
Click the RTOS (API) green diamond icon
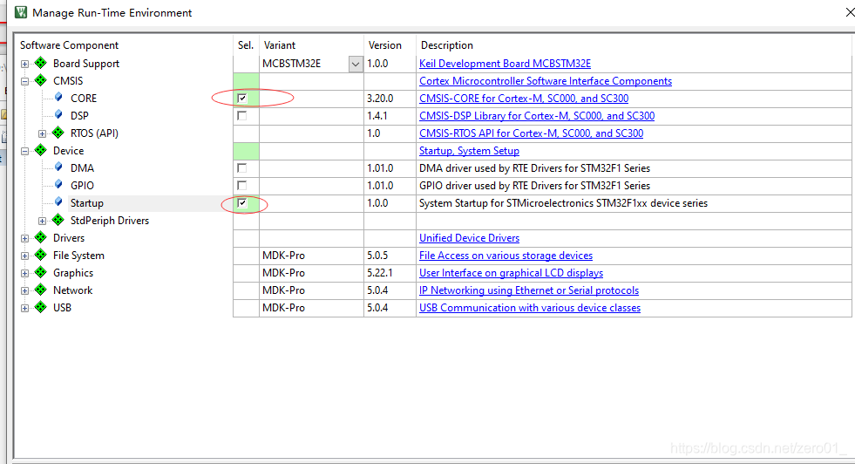58,133
